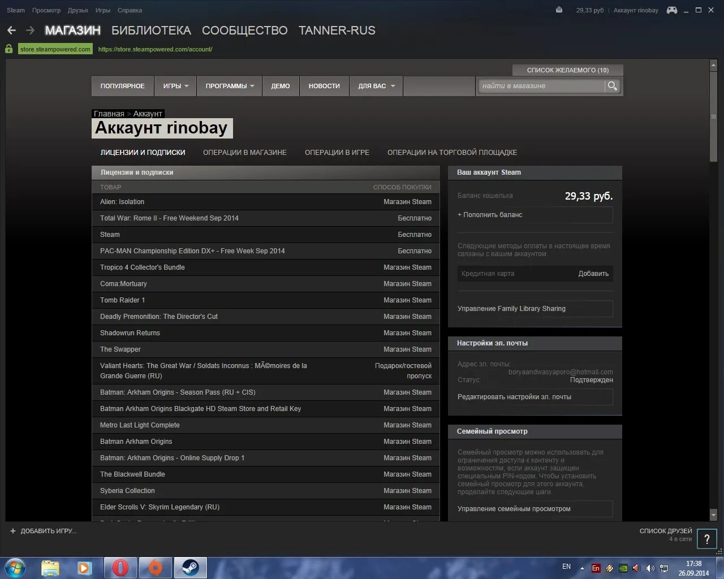Expand the Программы store dropdown

coord(230,86)
